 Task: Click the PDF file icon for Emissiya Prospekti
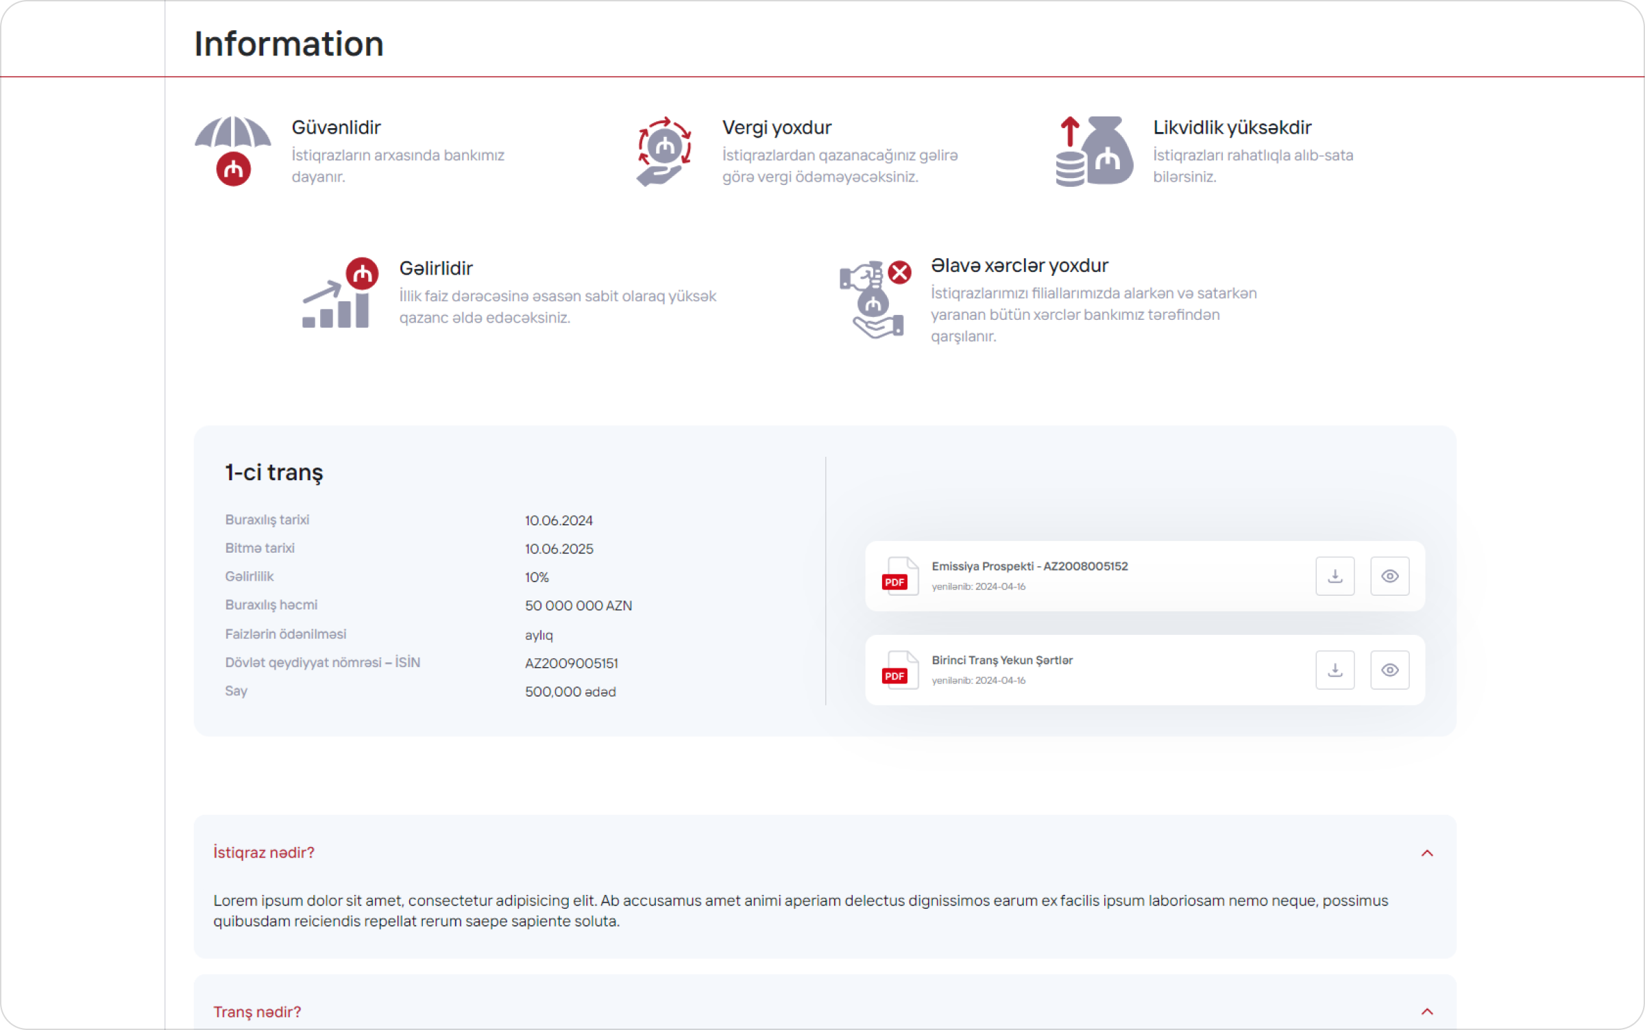pyautogui.click(x=899, y=576)
